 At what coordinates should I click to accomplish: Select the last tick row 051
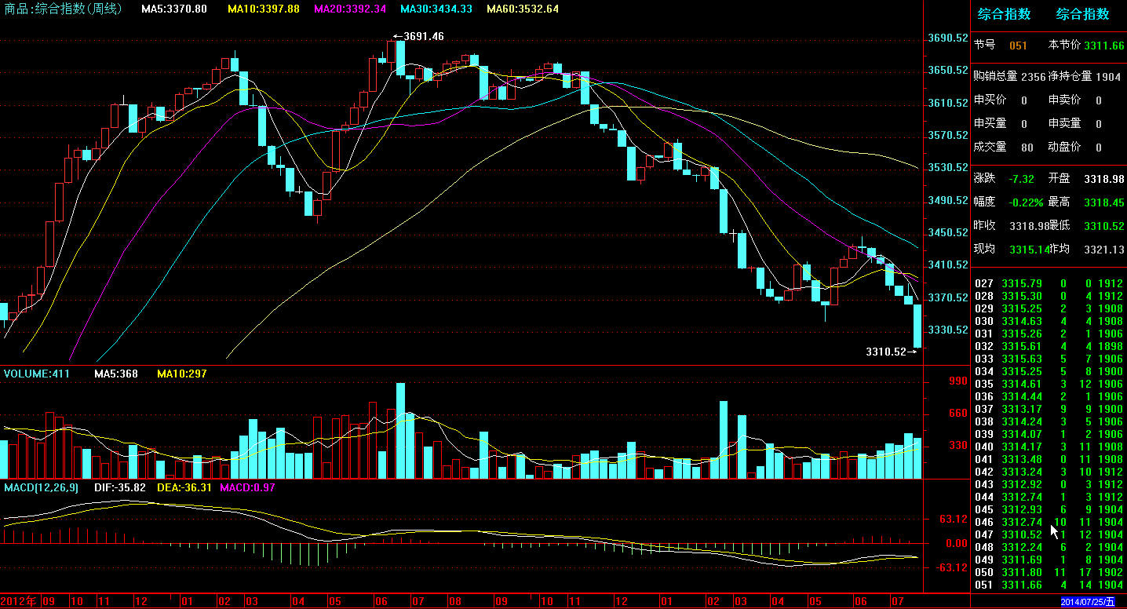coord(1048,585)
